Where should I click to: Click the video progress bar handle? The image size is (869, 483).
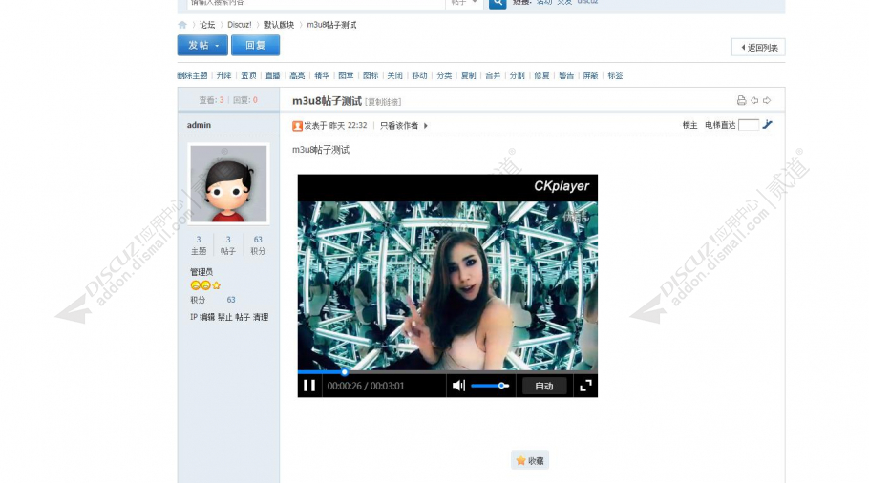(x=344, y=372)
